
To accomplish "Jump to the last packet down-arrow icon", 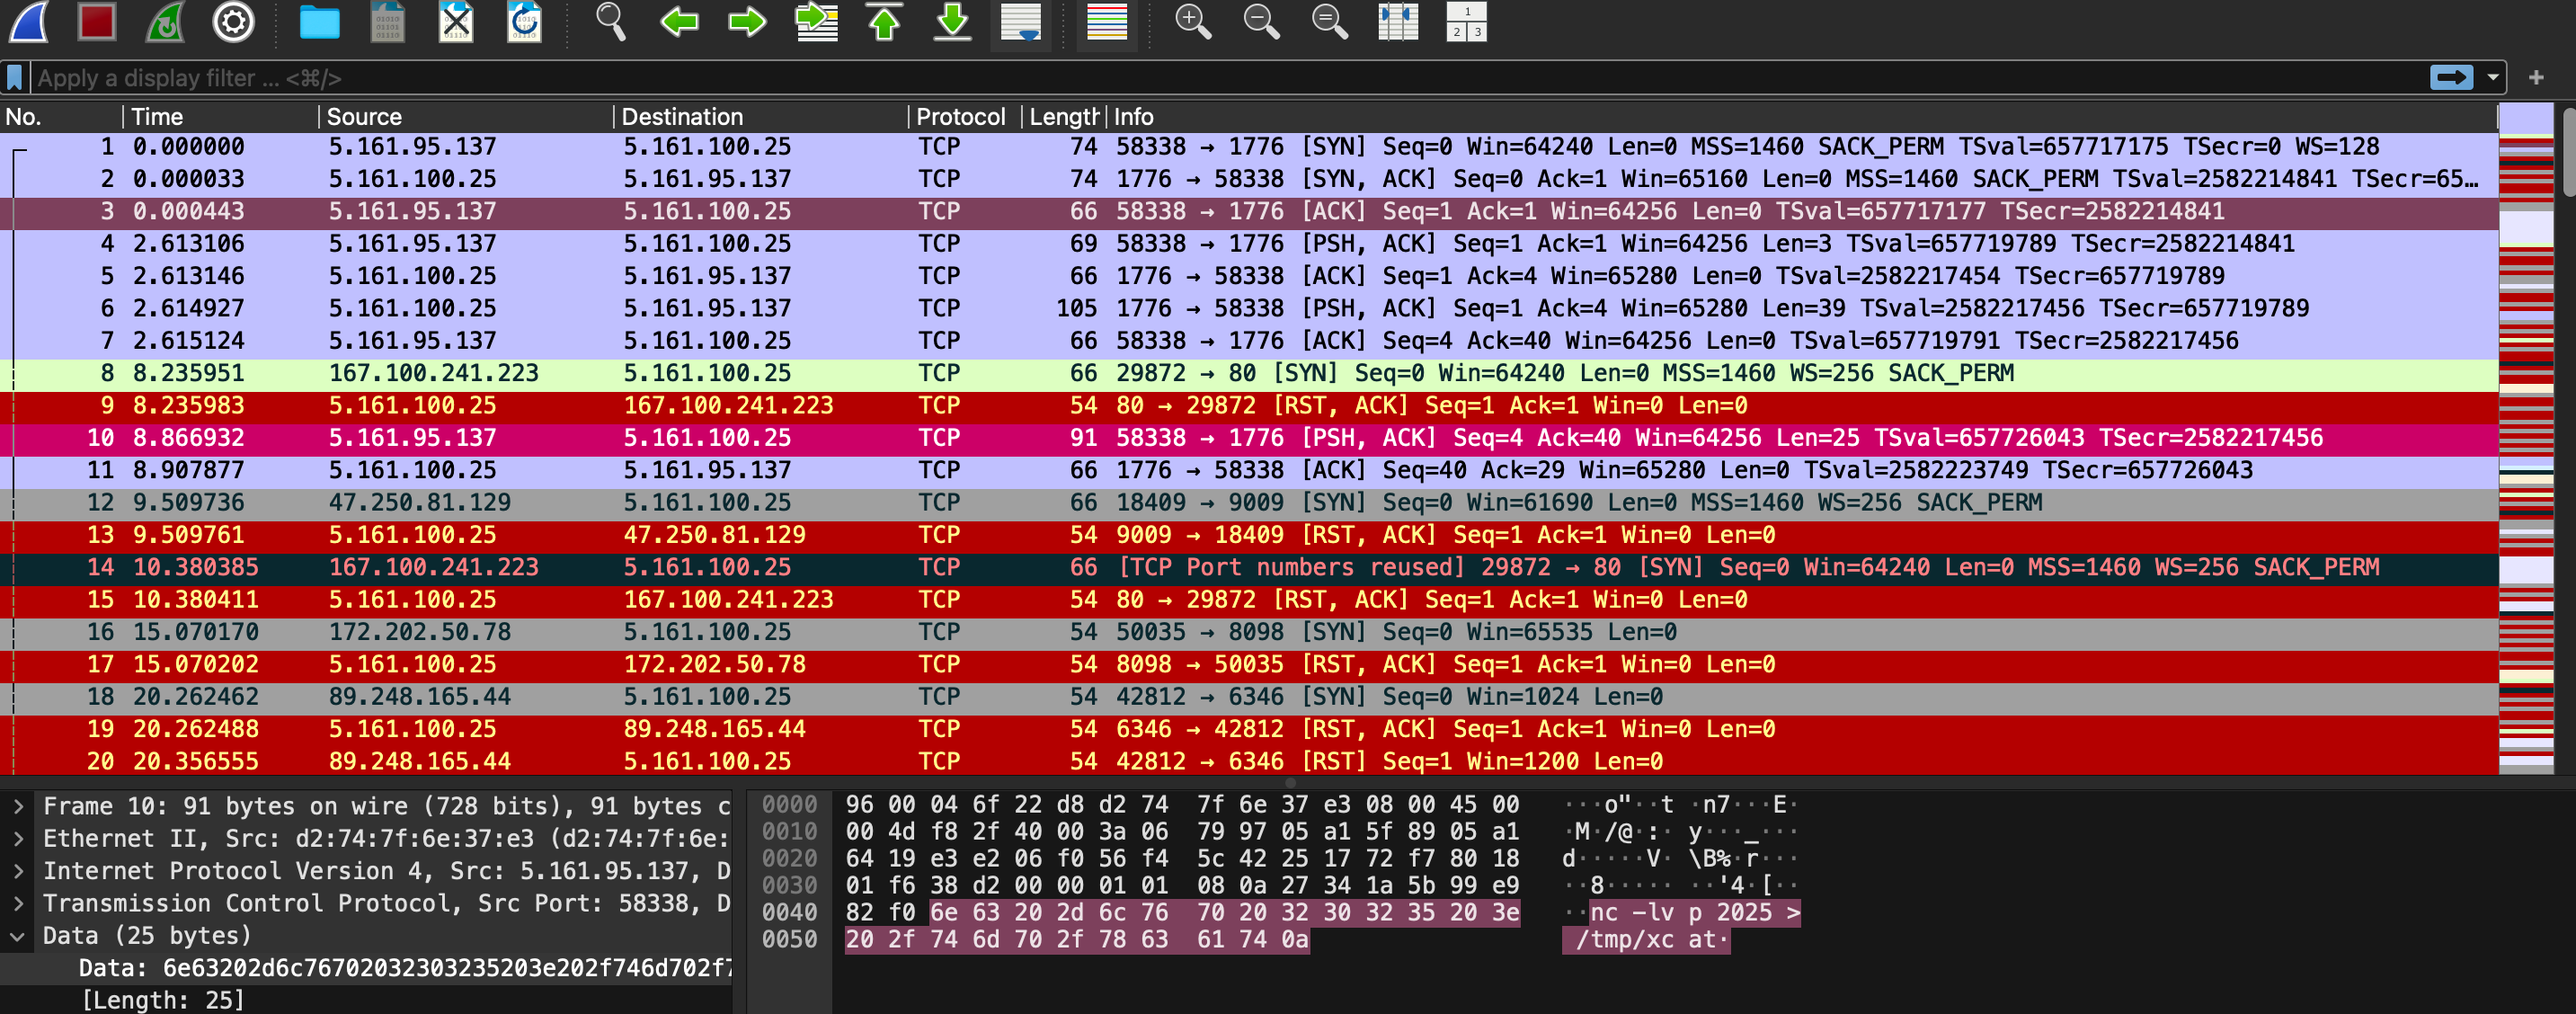I will pyautogui.click(x=952, y=21).
